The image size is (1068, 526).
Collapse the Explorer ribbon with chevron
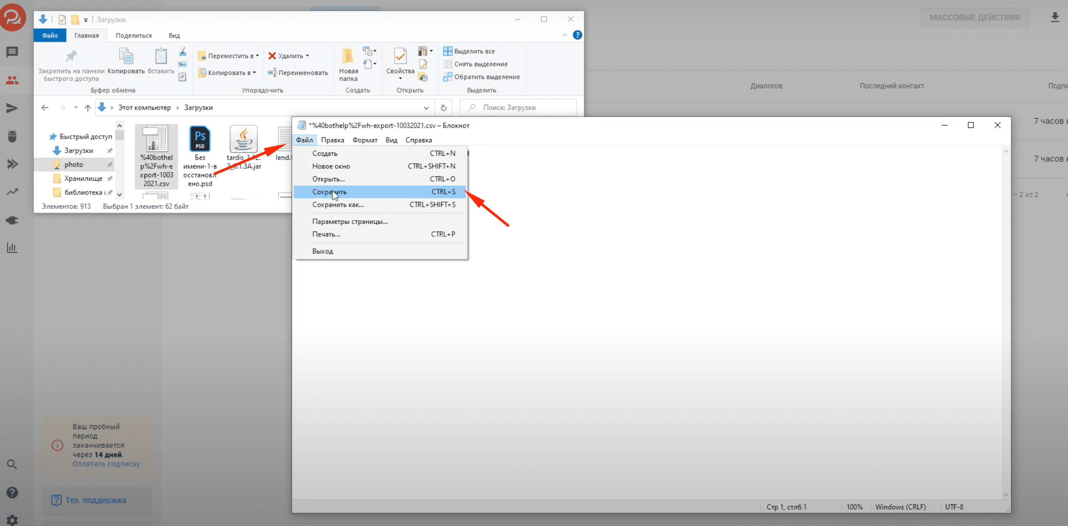[565, 35]
